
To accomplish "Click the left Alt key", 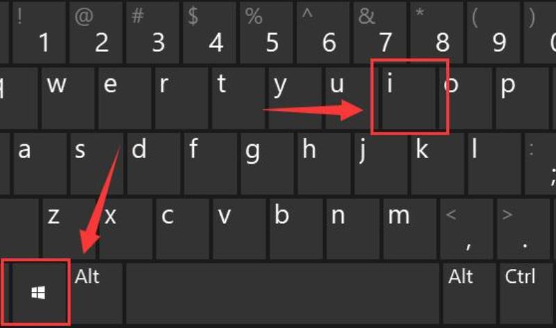I will tap(97, 293).
